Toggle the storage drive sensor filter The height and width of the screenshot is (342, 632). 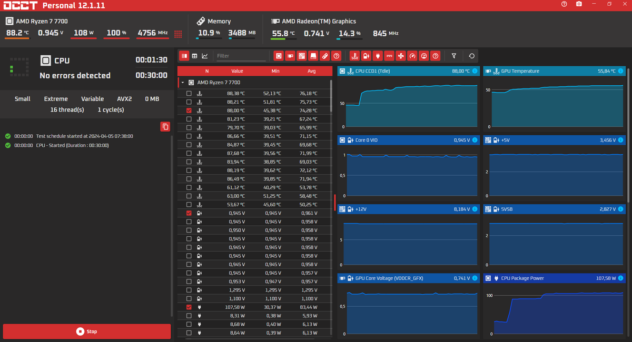tap(313, 56)
